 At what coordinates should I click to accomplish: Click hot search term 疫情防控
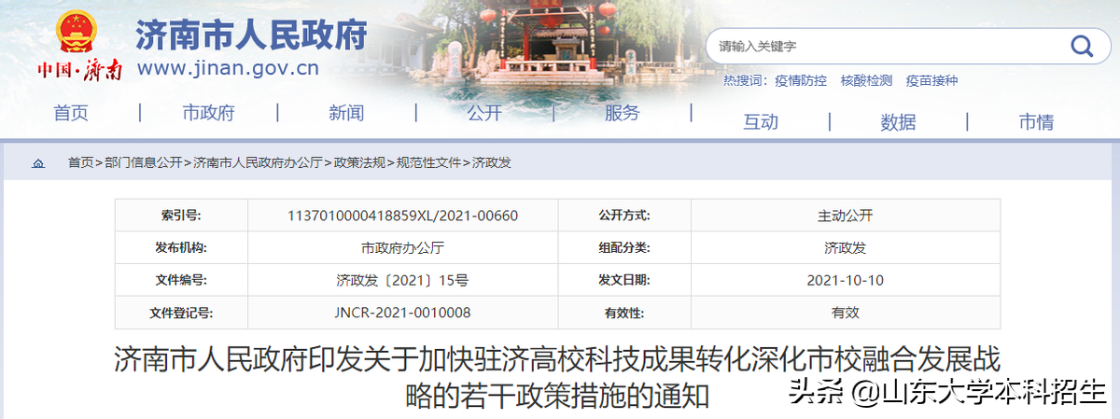tap(802, 81)
